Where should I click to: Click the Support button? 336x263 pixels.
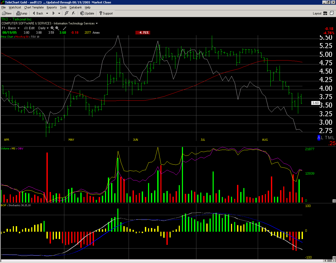[106, 13]
